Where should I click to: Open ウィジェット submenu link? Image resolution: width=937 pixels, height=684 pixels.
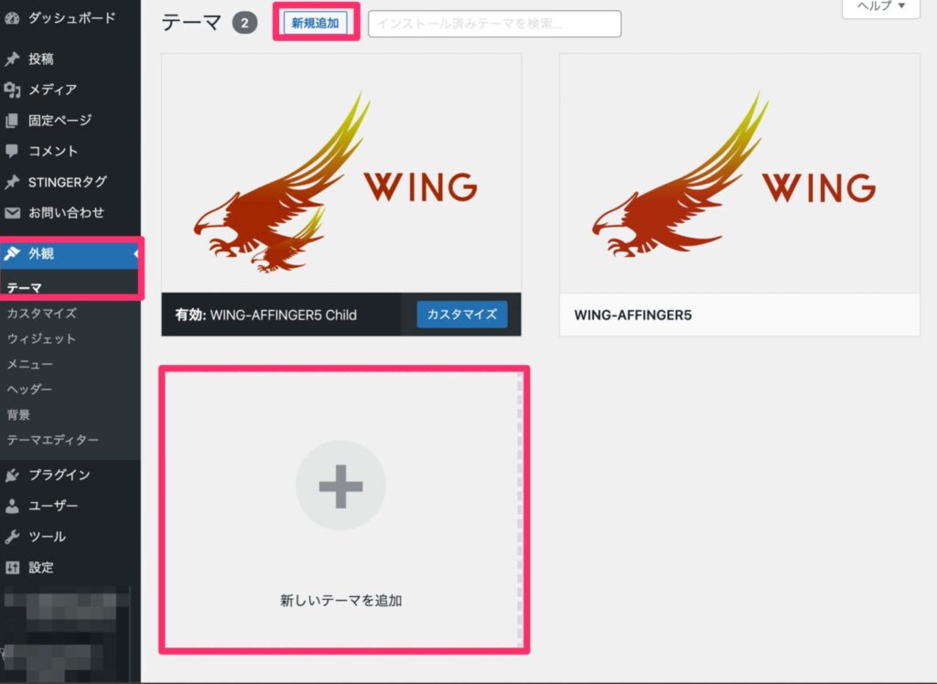(x=41, y=338)
